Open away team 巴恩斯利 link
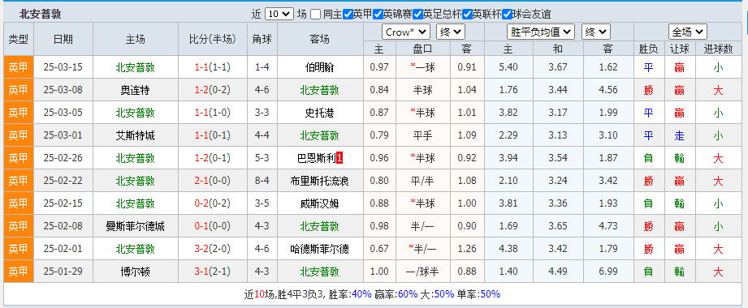748x308 pixels. [316, 158]
